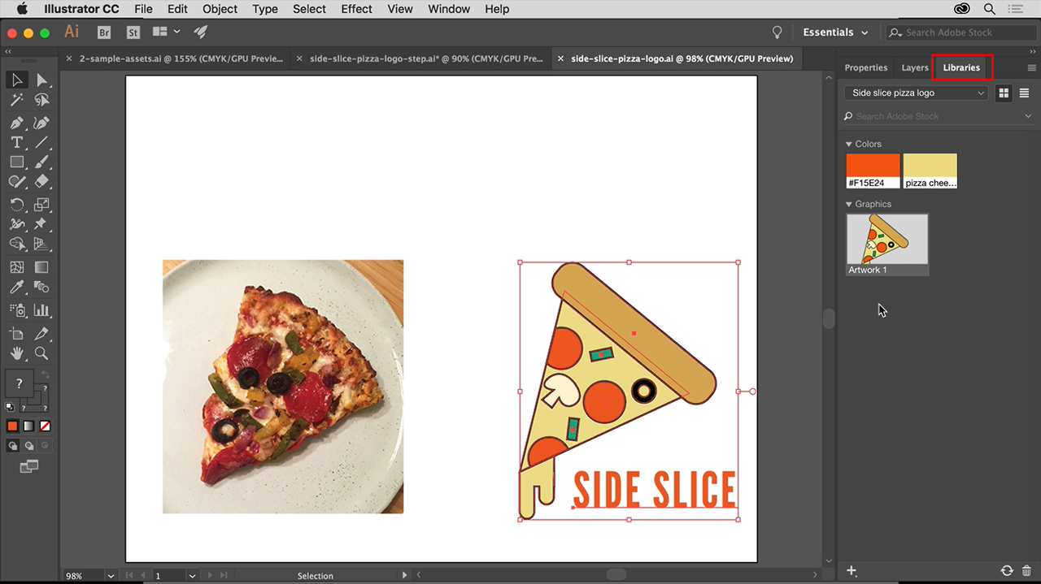Open the Libraries panel options menu
The height and width of the screenshot is (584, 1041).
tap(1032, 67)
